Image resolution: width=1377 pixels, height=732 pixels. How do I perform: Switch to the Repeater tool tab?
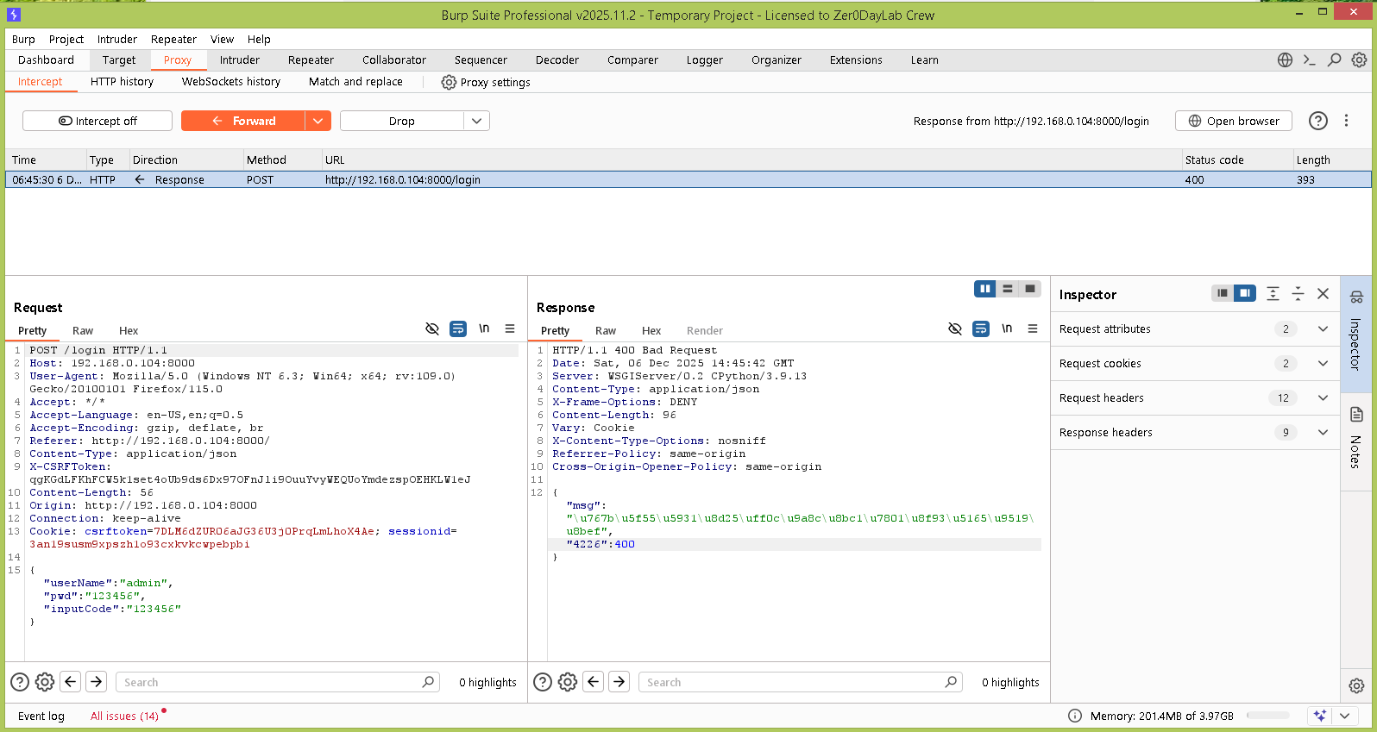tap(311, 59)
